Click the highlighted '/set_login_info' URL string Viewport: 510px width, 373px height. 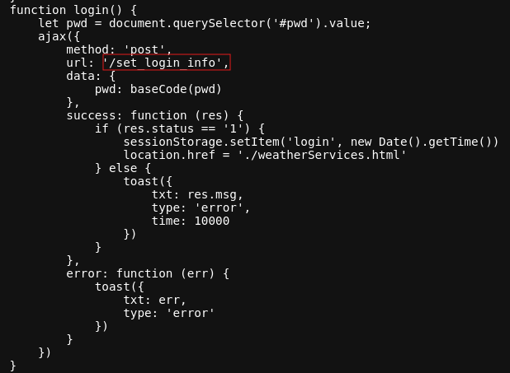[x=166, y=63]
